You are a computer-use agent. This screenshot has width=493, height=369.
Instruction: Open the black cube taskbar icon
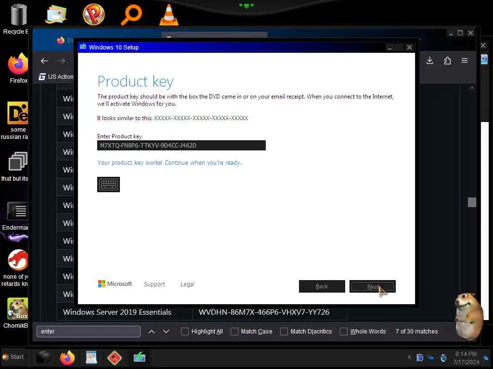tap(43, 357)
